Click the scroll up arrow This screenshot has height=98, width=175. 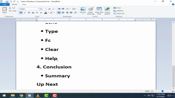173,23
